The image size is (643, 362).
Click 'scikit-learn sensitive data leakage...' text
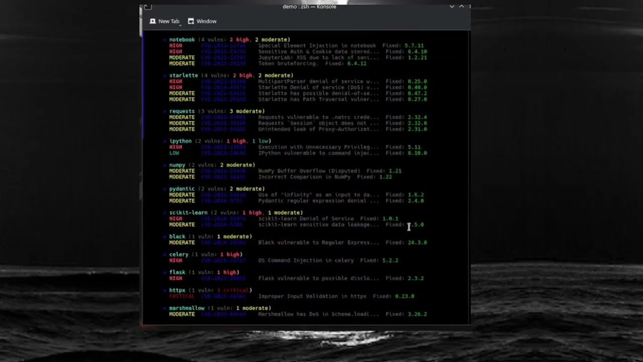(x=318, y=225)
